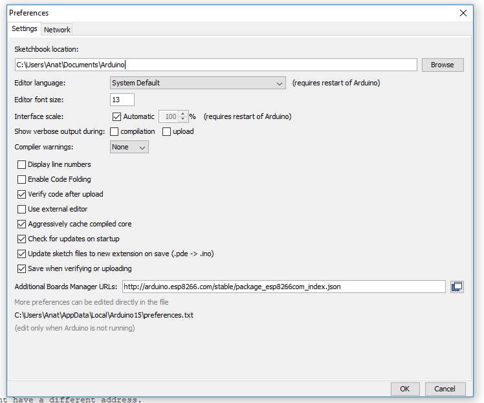
Task: Uncheck Verify code after upload
Action: click(22, 195)
